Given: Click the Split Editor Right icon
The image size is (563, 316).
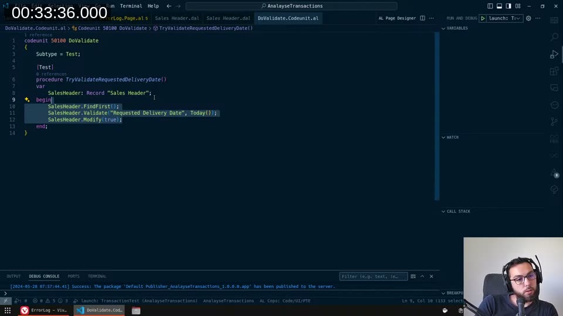Looking at the screenshot, I should [x=423, y=18].
